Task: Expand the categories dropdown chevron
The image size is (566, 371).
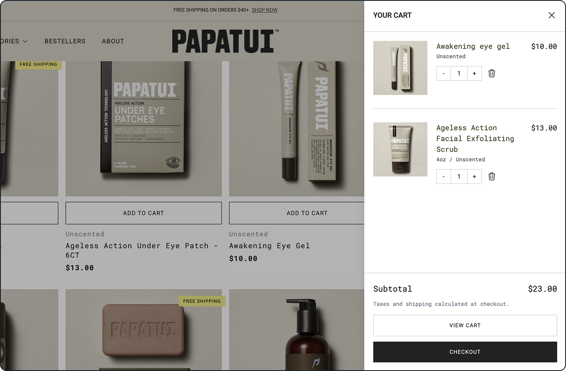Action: 25,41
